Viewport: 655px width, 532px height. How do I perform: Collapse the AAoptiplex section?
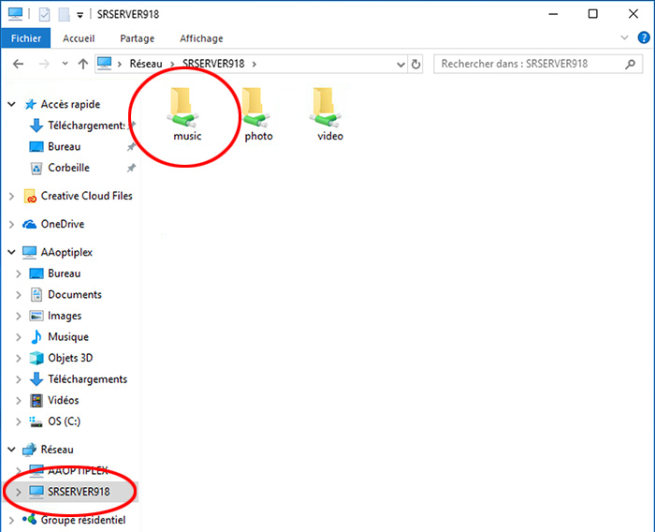[11, 252]
